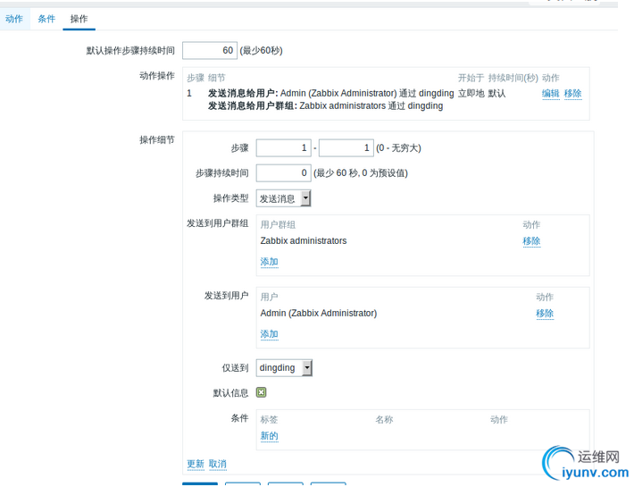The image size is (634, 487).
Task: Remove Admin (Zabbix Administrator) user
Action: click(545, 314)
